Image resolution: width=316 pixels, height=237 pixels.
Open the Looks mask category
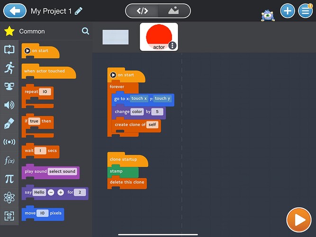[x=9, y=87]
